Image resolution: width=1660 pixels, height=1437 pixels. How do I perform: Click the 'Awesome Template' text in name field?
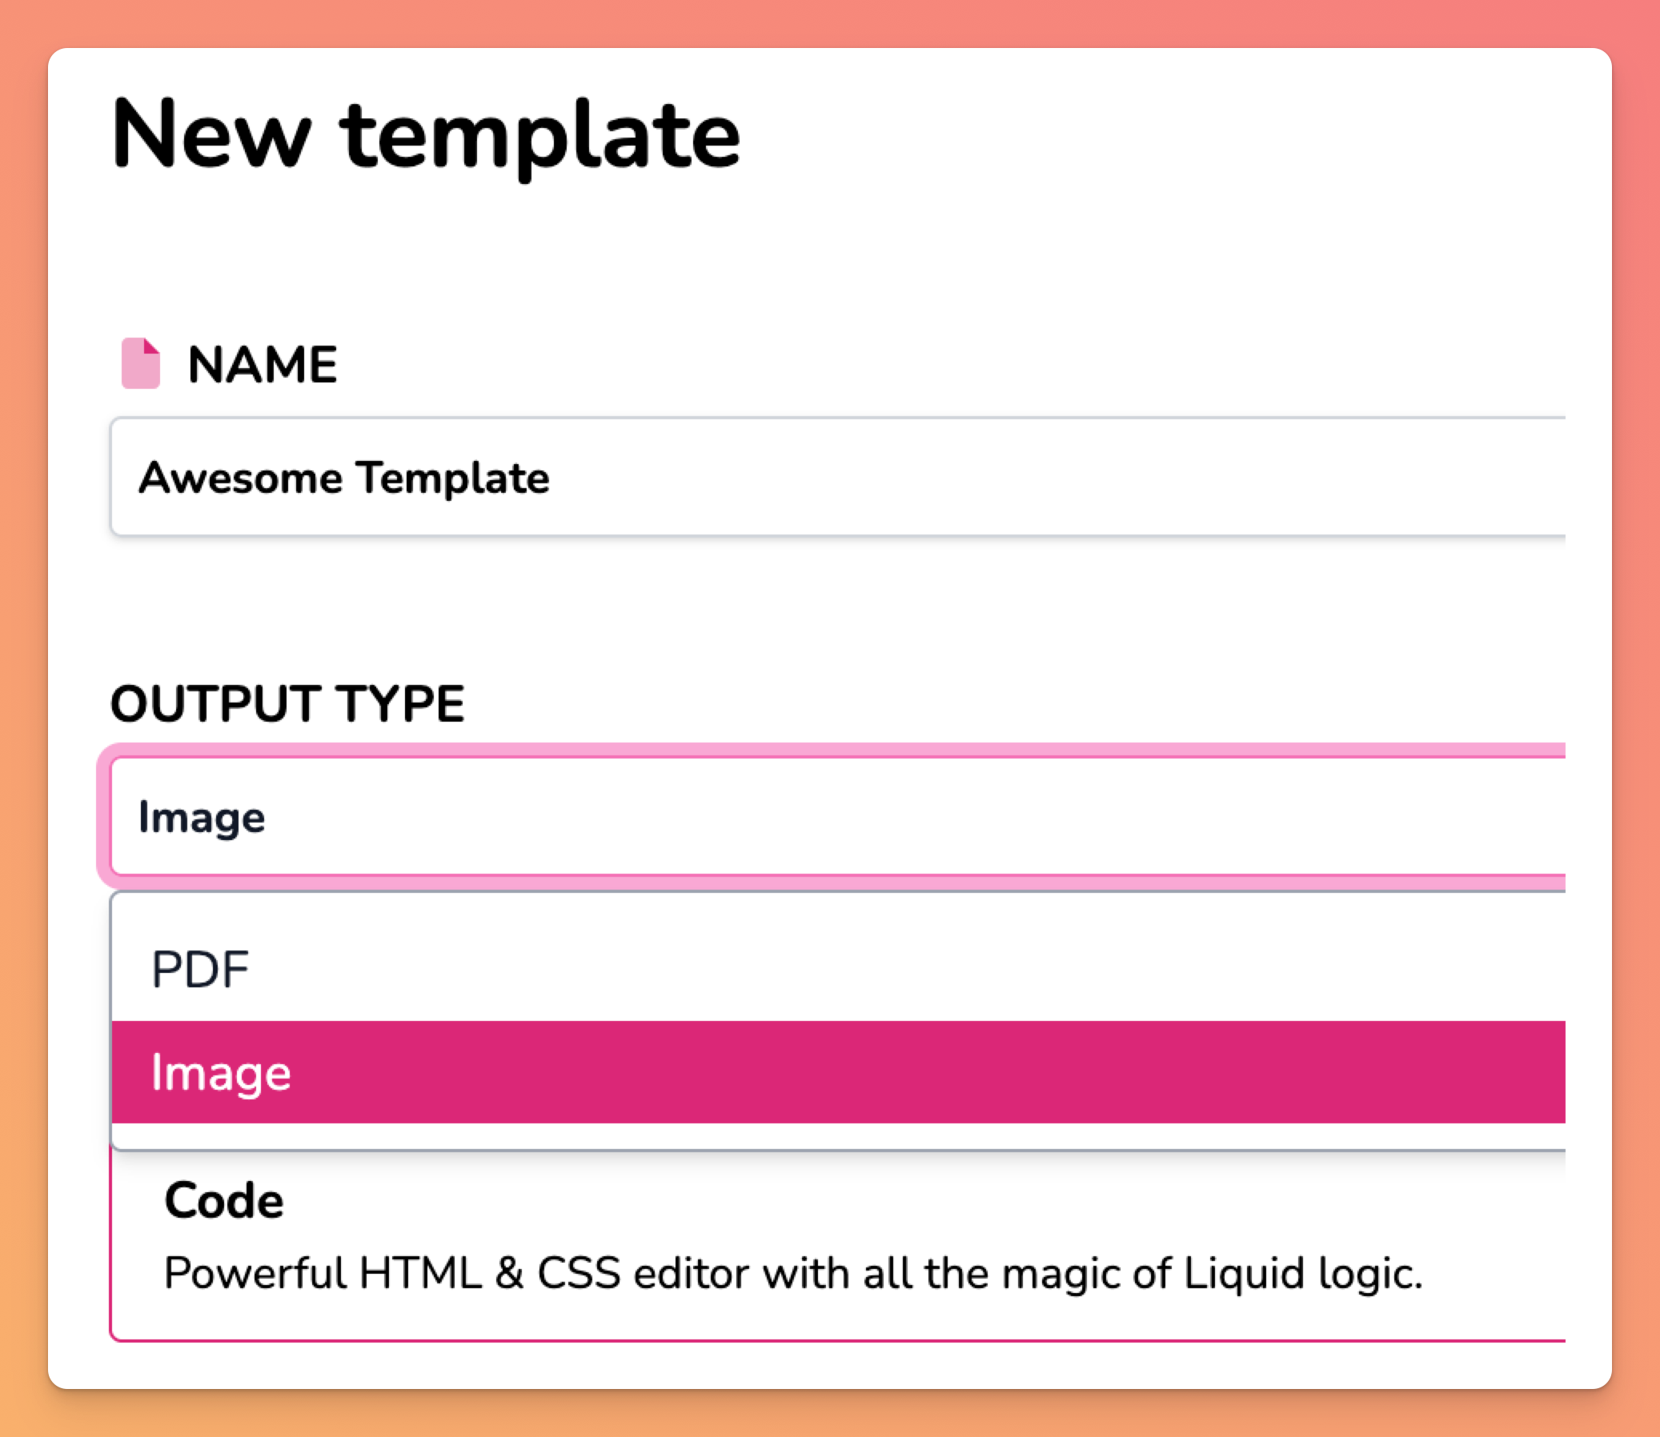tap(343, 478)
